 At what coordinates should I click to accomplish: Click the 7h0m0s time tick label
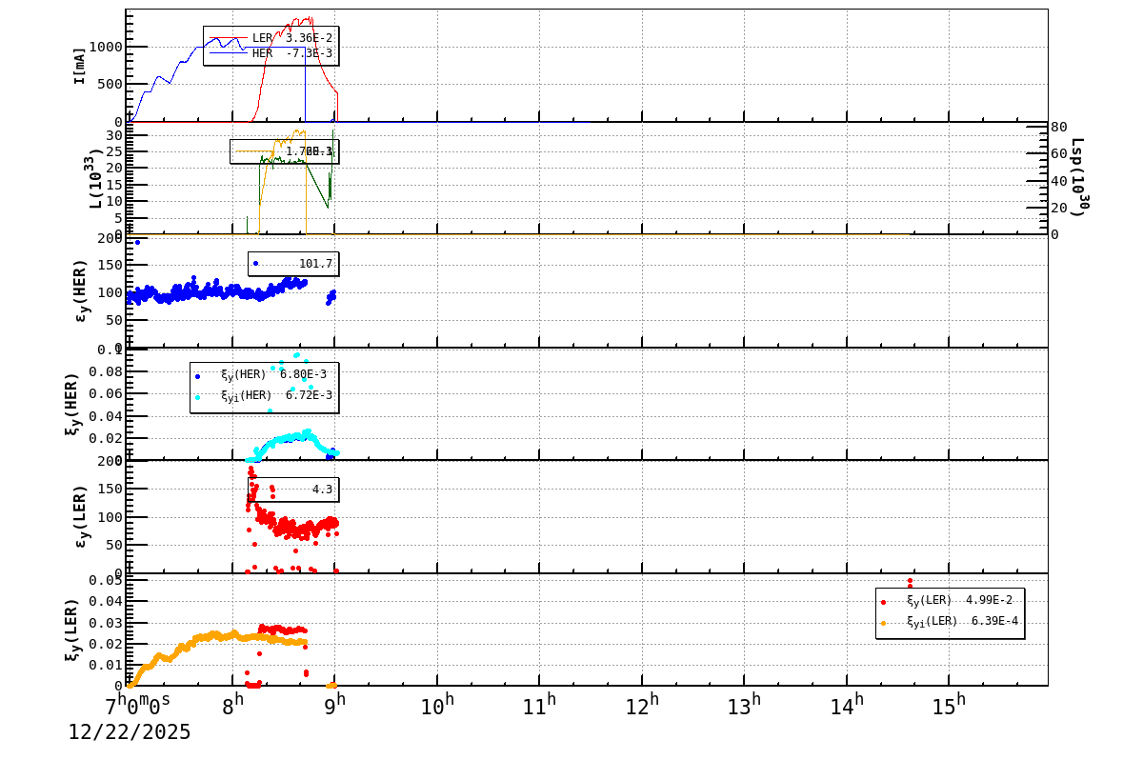(x=137, y=705)
